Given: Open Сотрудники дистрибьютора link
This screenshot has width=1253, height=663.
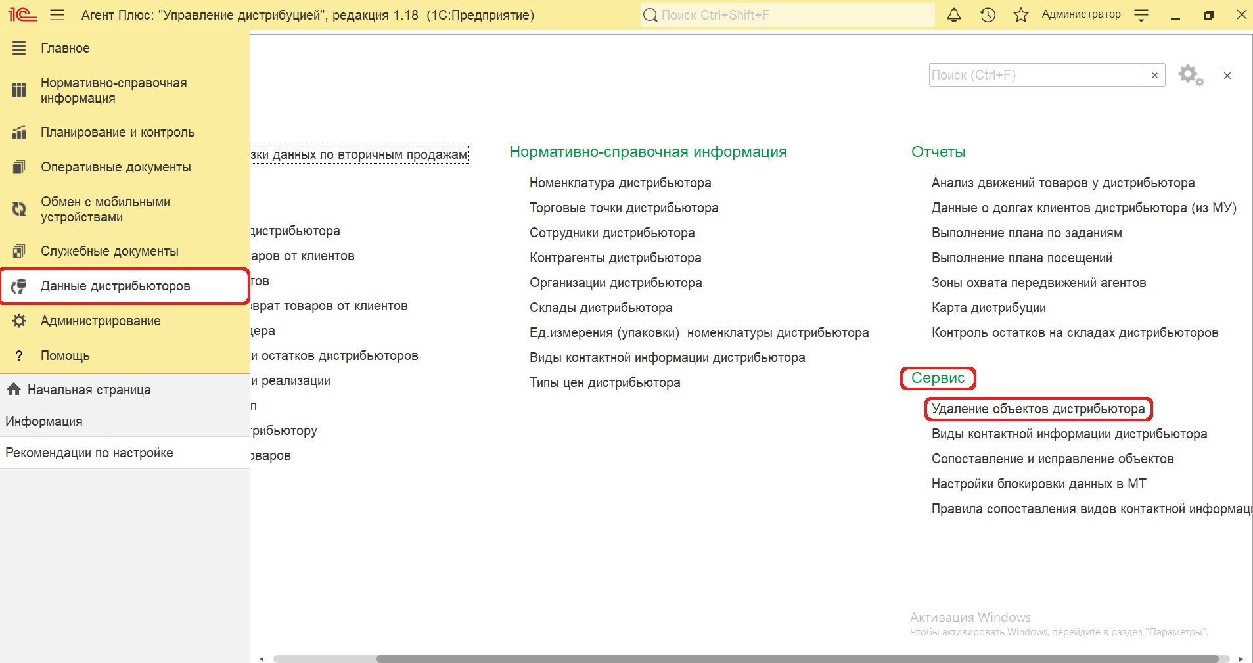Looking at the screenshot, I should coord(612,233).
